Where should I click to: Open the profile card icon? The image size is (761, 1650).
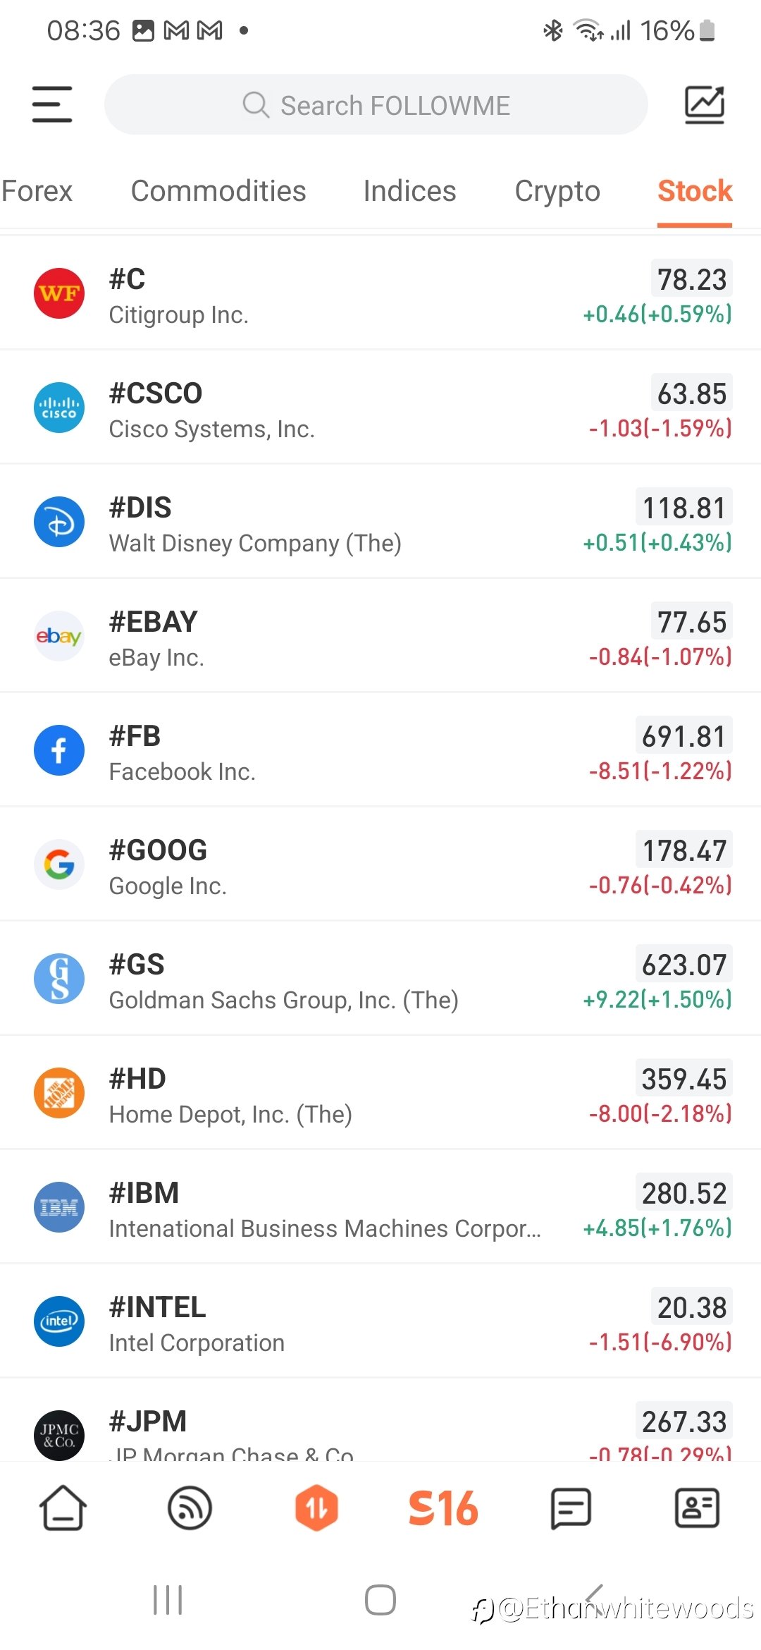(x=697, y=1508)
